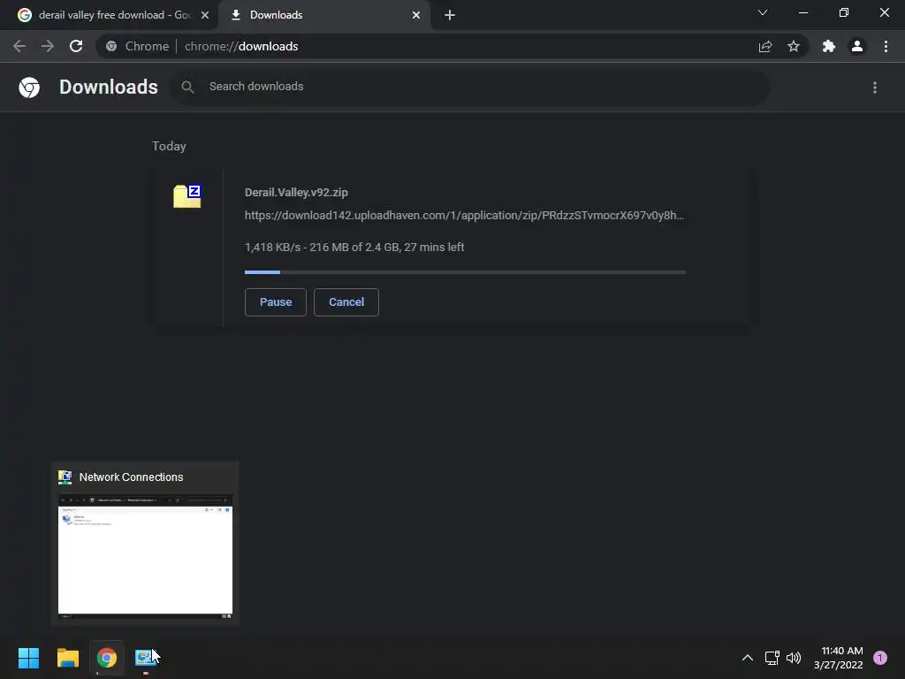Open the tab search dropdown chevron

coord(763,12)
